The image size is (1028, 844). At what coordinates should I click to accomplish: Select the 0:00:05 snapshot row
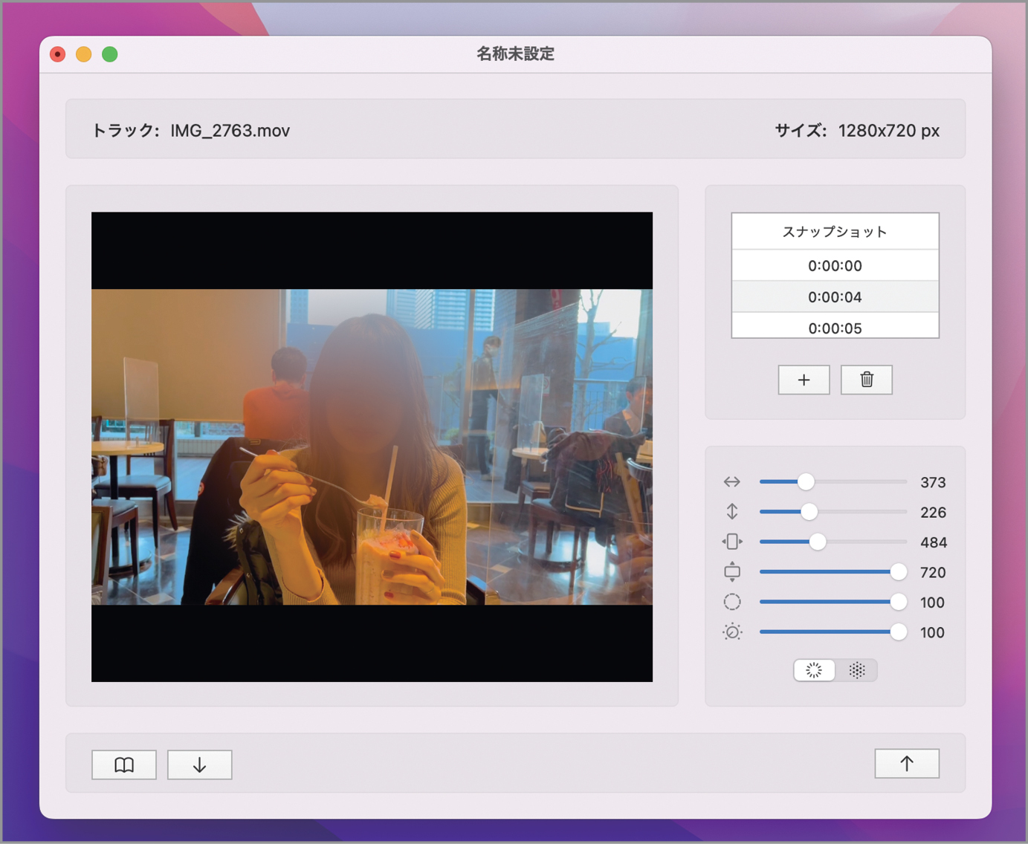tap(835, 328)
